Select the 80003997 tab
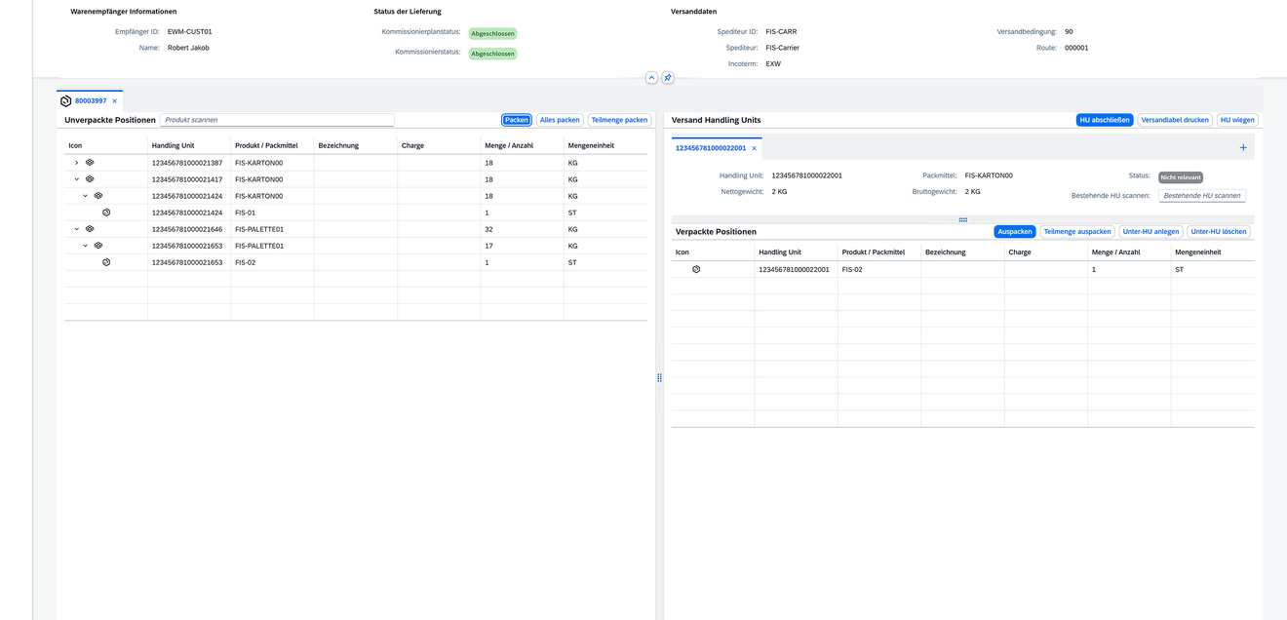 (91, 100)
